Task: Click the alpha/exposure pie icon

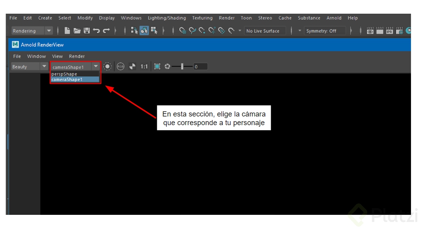Action: click(132, 66)
